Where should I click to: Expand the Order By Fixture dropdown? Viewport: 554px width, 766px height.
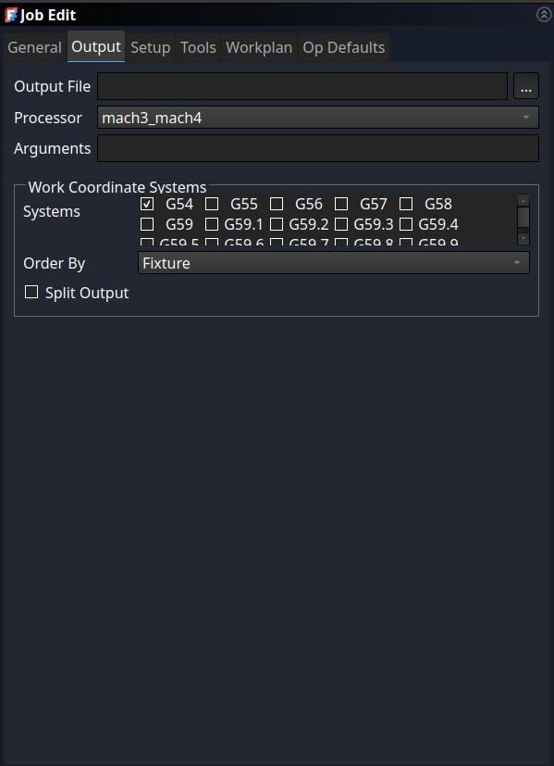tap(334, 263)
